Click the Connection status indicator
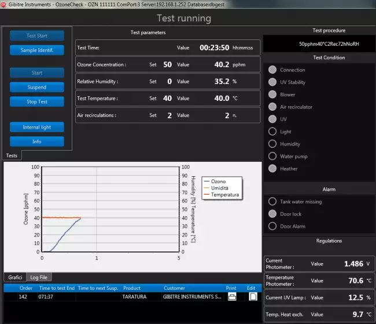376x324 pixels. point(272,70)
